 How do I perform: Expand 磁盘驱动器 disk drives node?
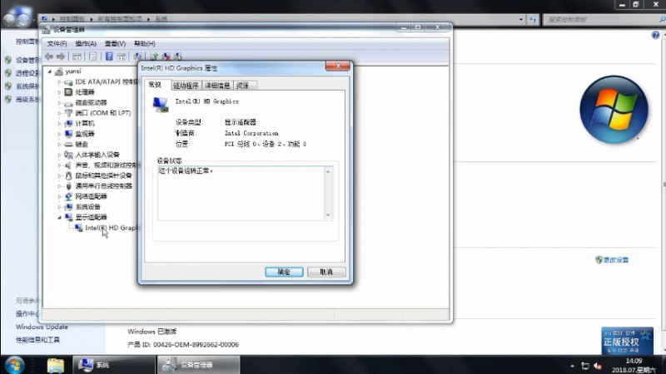coord(59,102)
